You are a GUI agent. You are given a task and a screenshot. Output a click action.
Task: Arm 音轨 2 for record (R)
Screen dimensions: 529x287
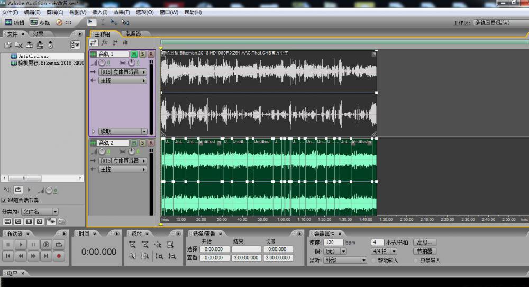tap(151, 143)
